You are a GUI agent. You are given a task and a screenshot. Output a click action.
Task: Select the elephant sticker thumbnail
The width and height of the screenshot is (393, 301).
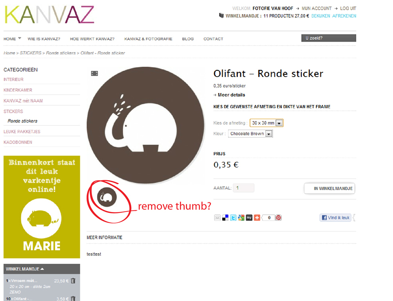click(x=107, y=197)
